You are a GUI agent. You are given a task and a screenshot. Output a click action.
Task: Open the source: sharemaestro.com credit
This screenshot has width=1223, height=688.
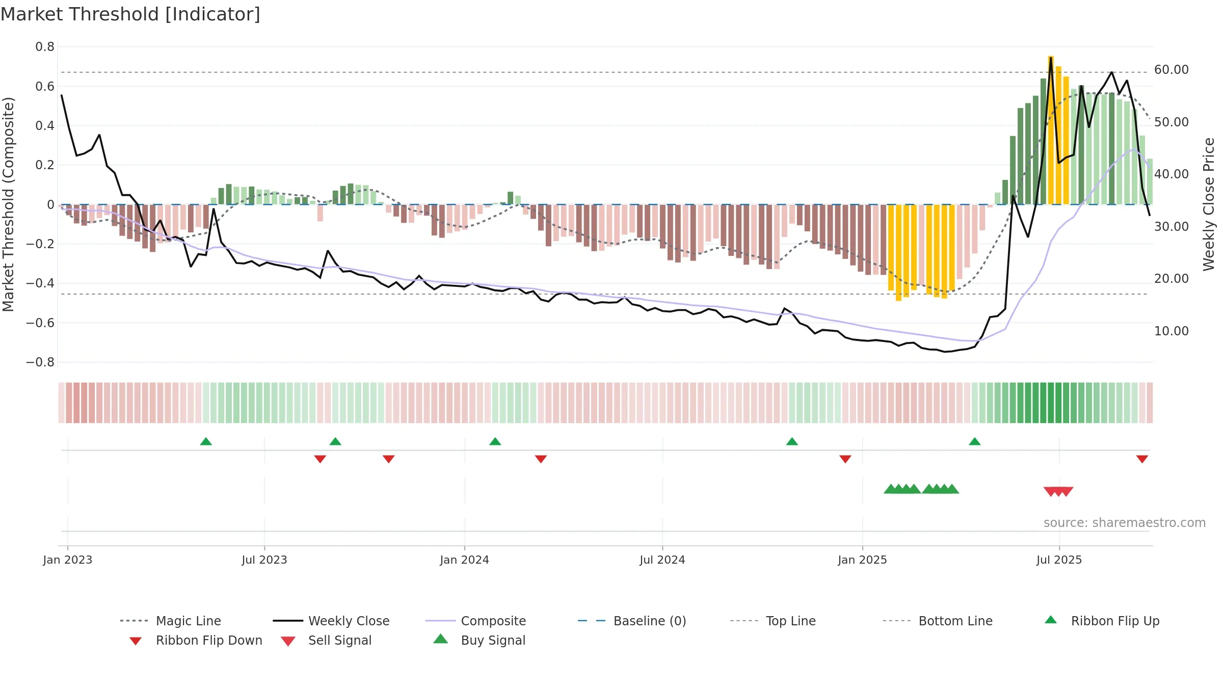click(1125, 523)
